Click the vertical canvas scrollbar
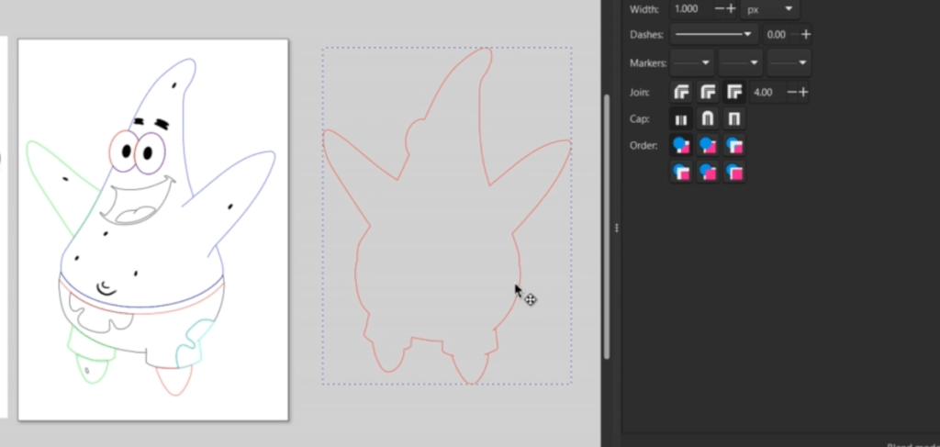The image size is (940, 447). (606, 229)
